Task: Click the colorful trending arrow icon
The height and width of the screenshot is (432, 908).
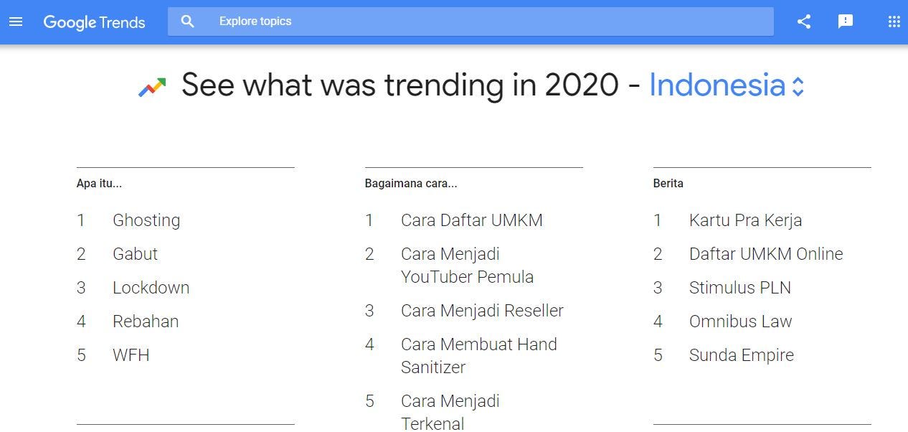Action: click(x=152, y=87)
